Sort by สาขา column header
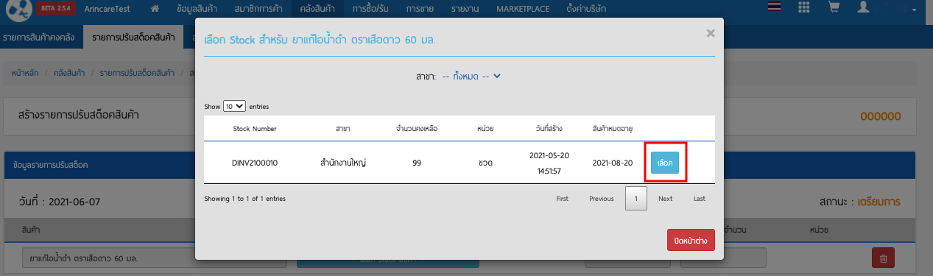This screenshot has height=276, width=933. [343, 128]
